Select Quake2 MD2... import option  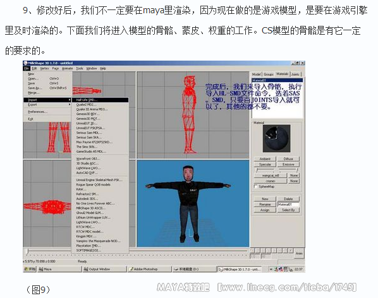point(101,104)
